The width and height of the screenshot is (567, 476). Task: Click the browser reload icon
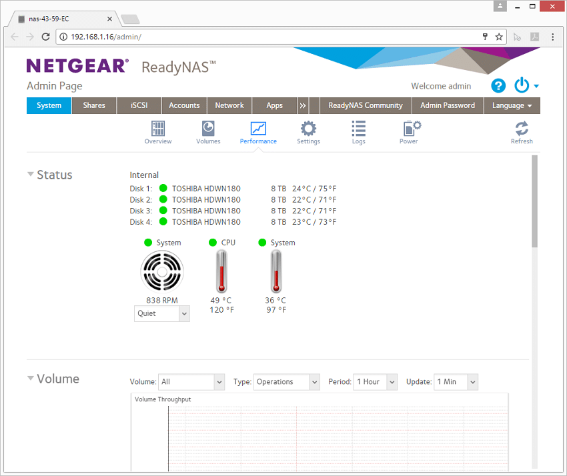45,37
